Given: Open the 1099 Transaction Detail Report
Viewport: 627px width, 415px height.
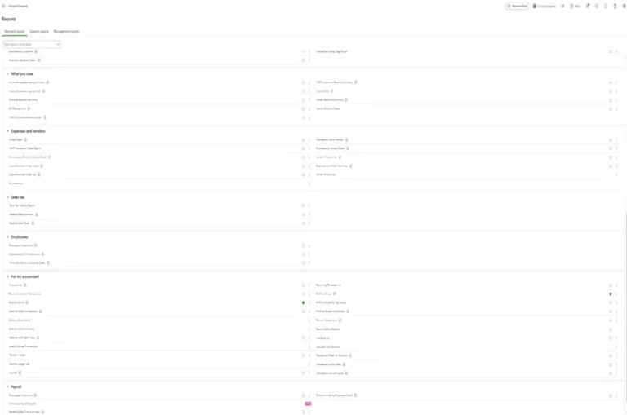Looking at the screenshot, I should [25, 148].
